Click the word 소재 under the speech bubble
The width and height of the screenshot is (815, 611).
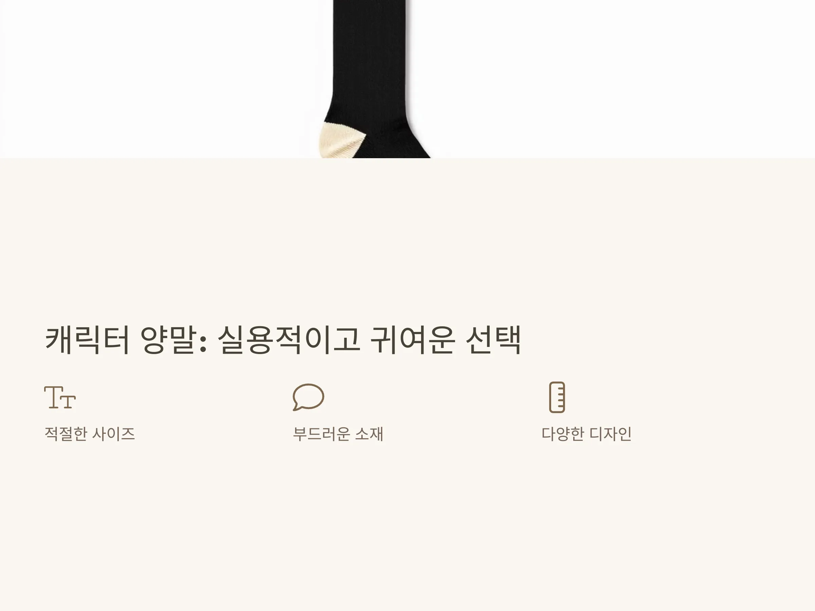369,434
